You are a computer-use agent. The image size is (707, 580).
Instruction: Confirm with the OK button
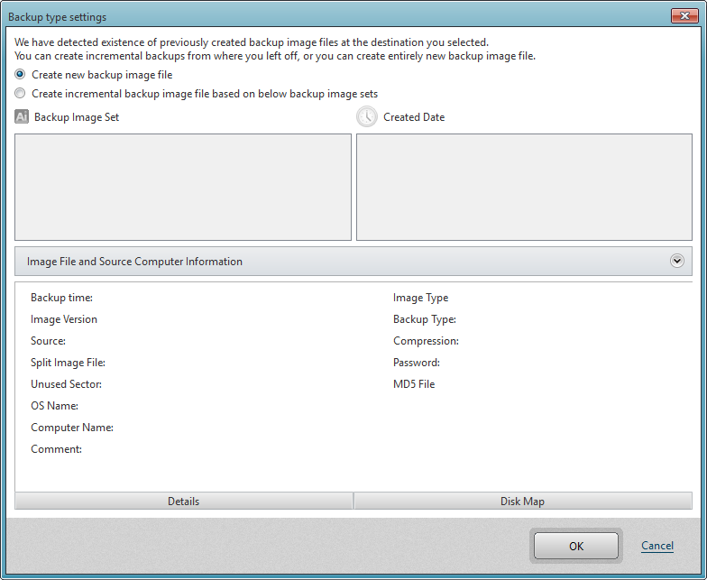pos(575,546)
